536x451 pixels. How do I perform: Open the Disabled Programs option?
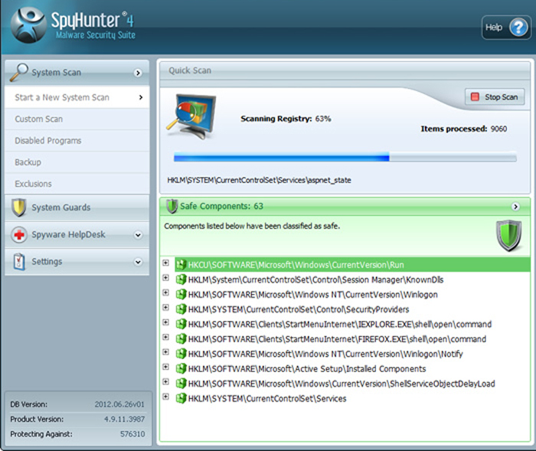point(77,141)
